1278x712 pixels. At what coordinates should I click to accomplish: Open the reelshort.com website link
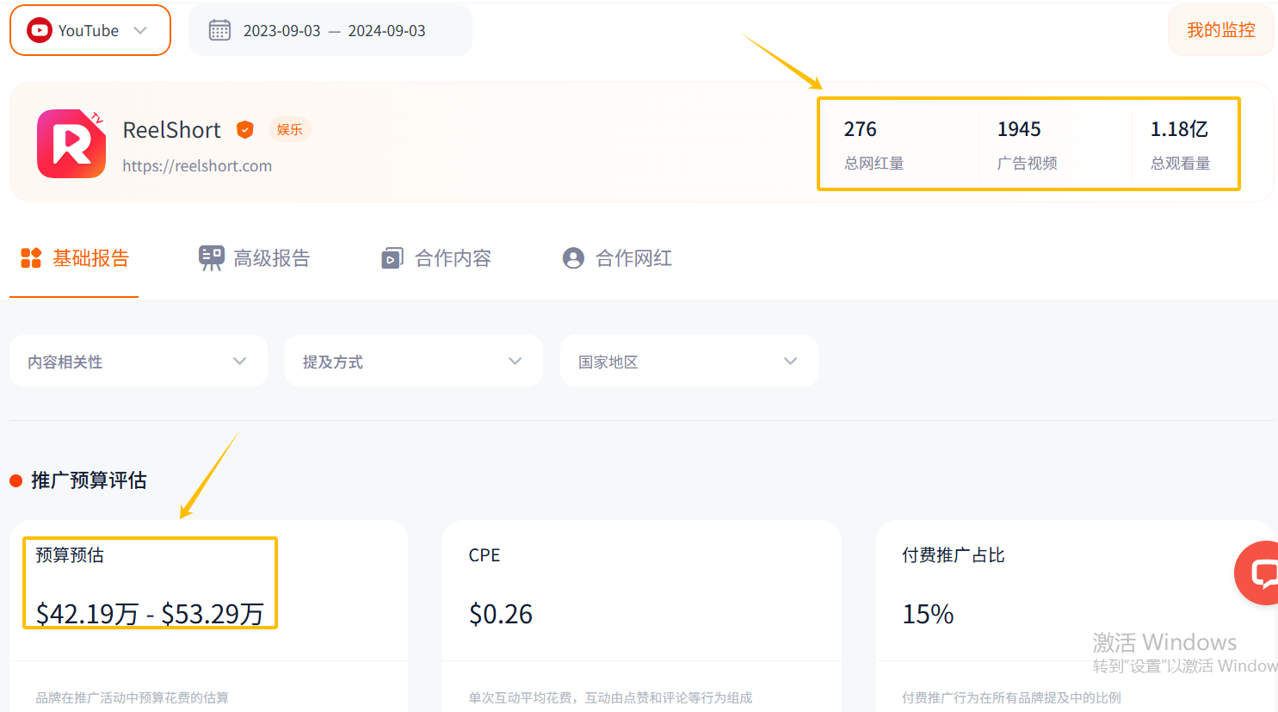[197, 165]
